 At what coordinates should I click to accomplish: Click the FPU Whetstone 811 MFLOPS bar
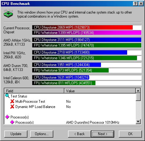(64, 83)
